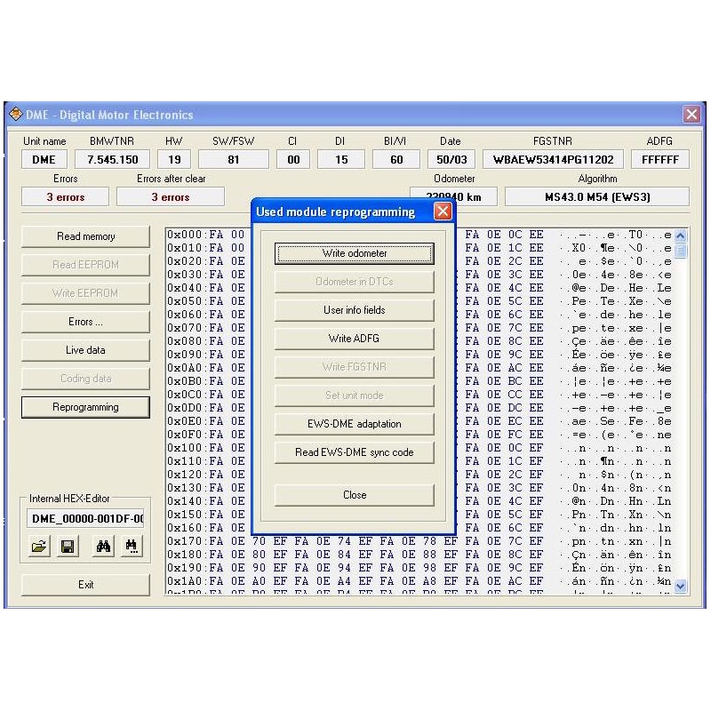Save the hex dump with the floppy icon
The width and height of the screenshot is (711, 711).
[x=68, y=546]
